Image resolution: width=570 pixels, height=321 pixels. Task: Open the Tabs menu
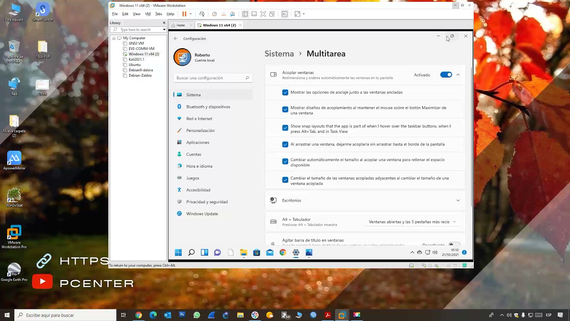pos(159,14)
